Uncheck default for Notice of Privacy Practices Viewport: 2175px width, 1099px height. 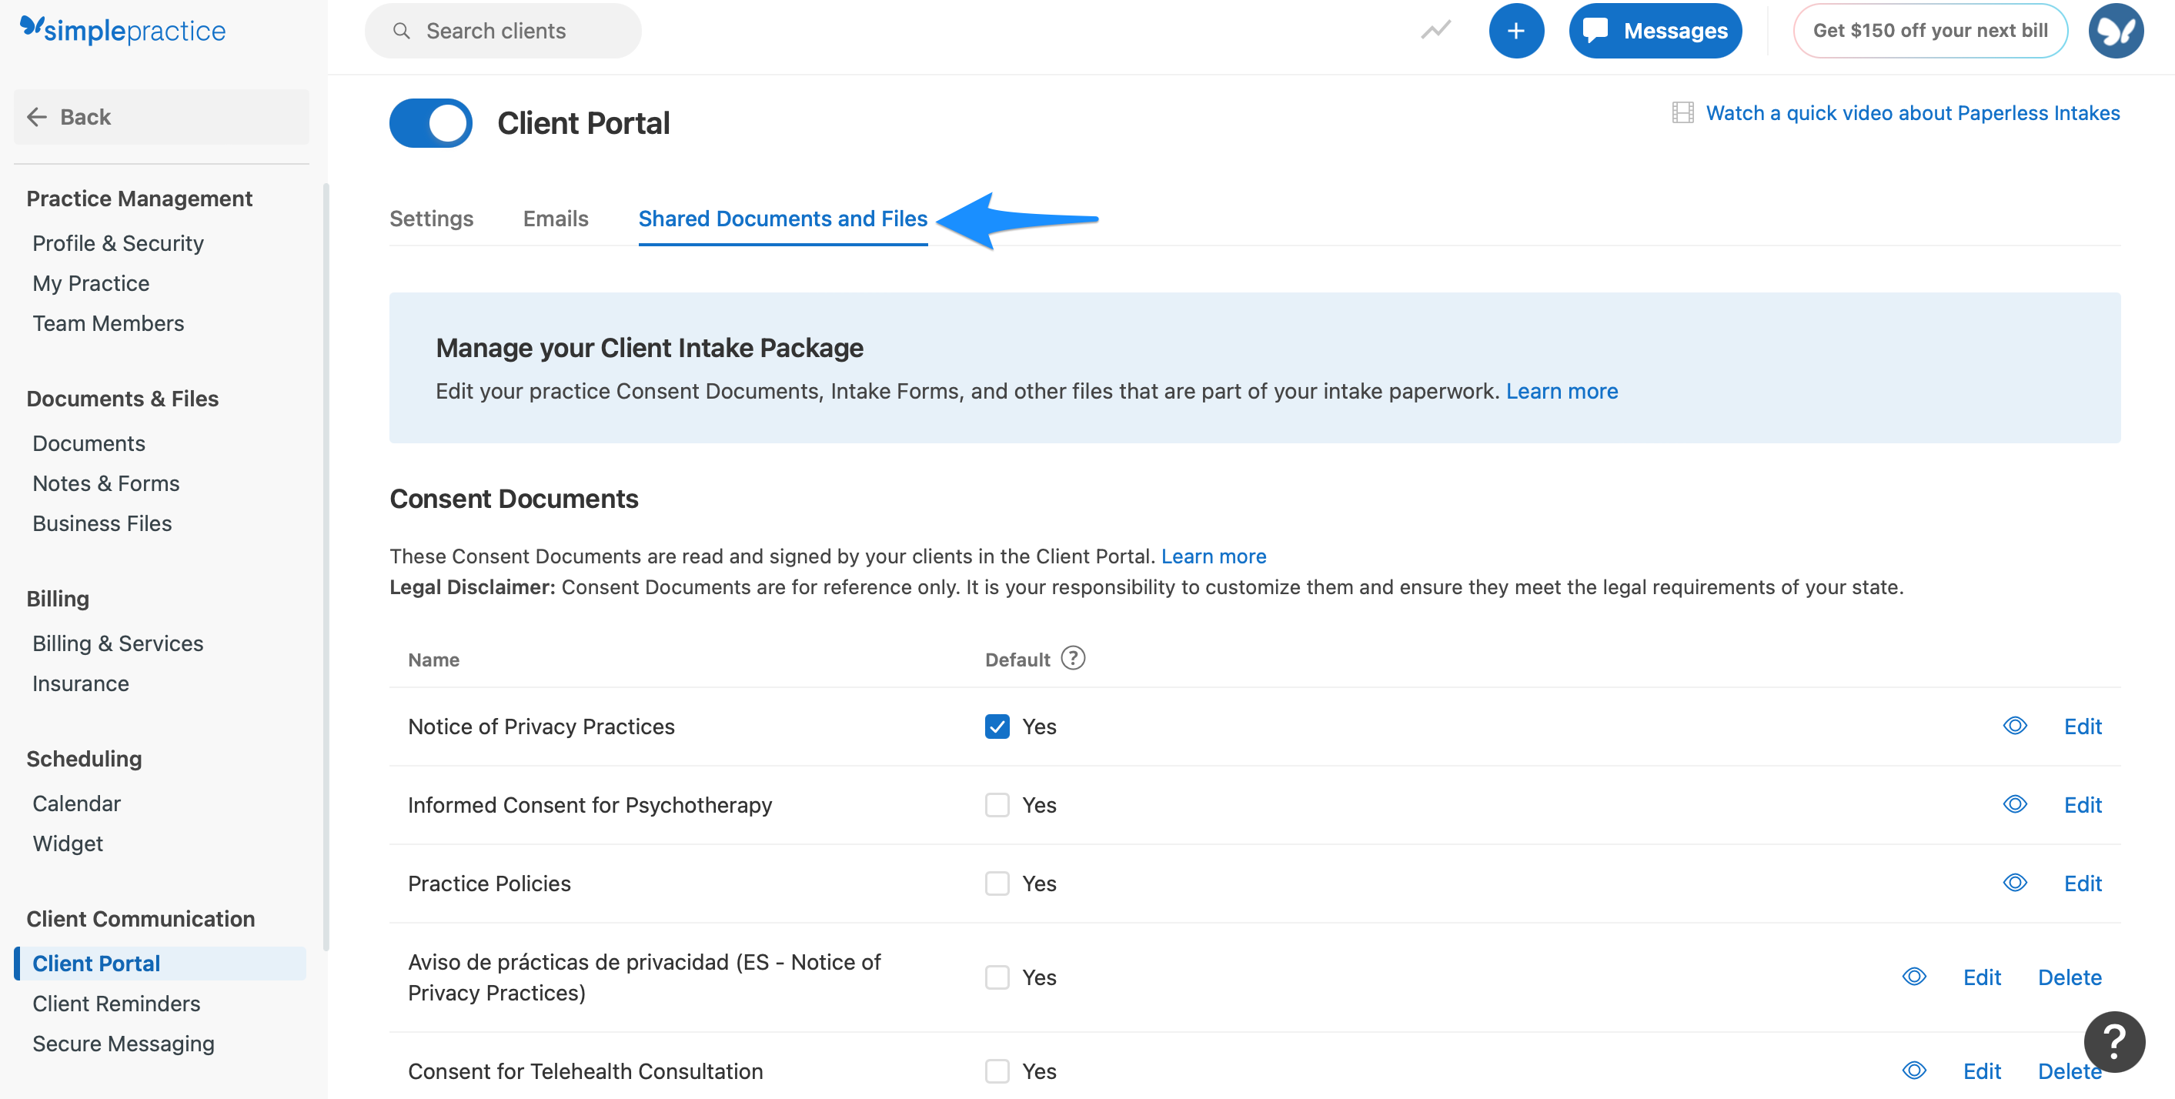tap(997, 726)
